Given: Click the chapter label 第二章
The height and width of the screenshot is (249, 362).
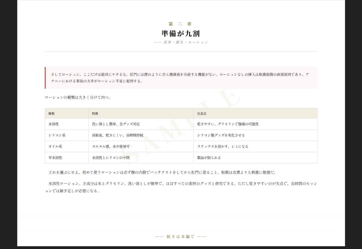Looking at the screenshot, I should (181, 24).
